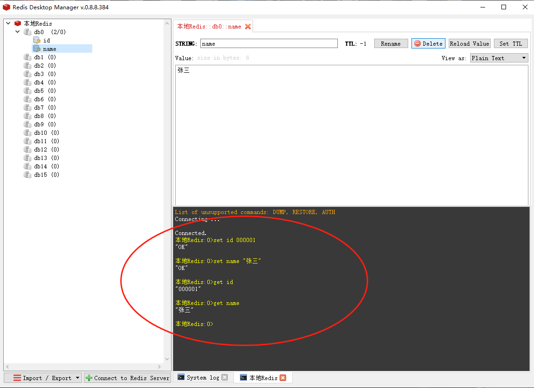Click the tree panel vertical scrollbar up arrow
The width and height of the screenshot is (534, 388).
(x=167, y=23)
